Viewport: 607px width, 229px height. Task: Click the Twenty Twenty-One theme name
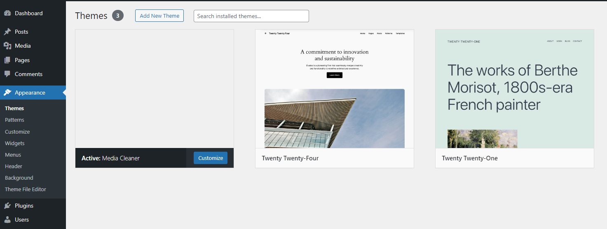pyautogui.click(x=470, y=158)
